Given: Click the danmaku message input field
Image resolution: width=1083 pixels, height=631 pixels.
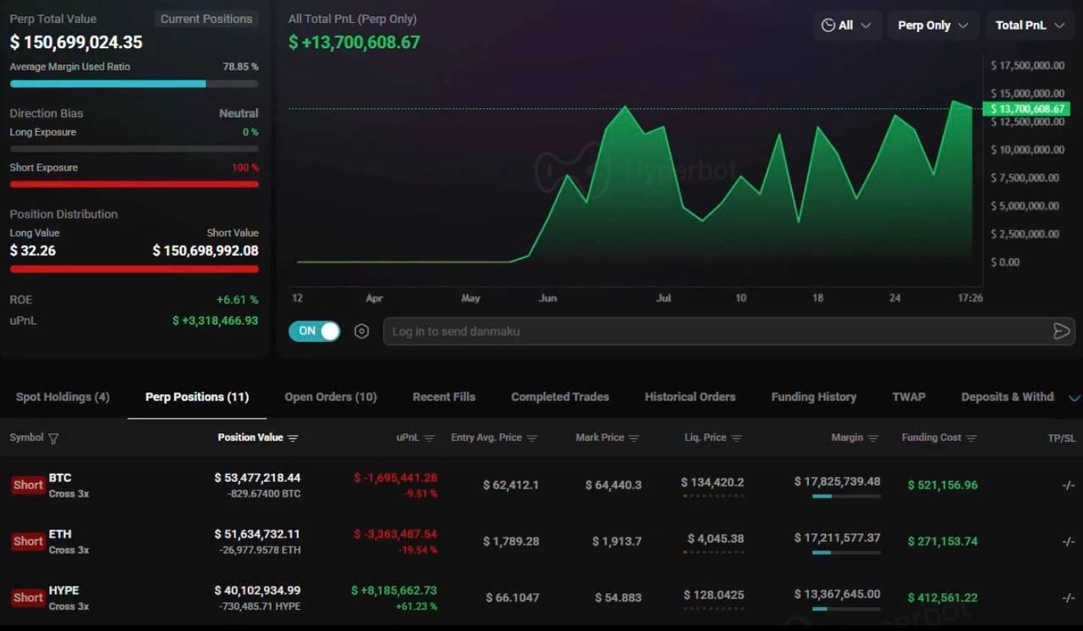Looking at the screenshot, I should [715, 332].
